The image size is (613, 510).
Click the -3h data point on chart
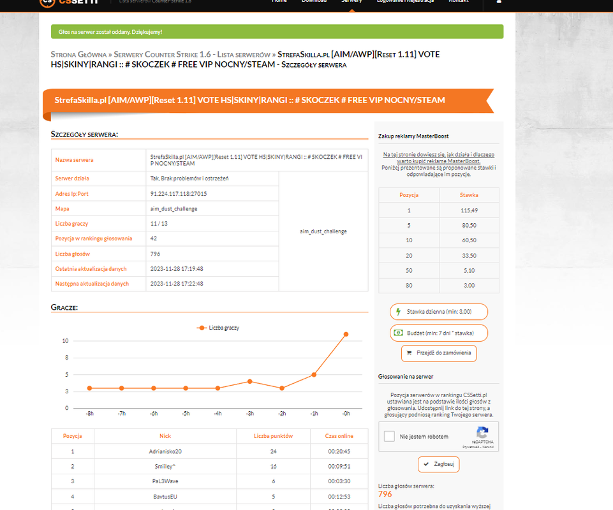point(250,381)
